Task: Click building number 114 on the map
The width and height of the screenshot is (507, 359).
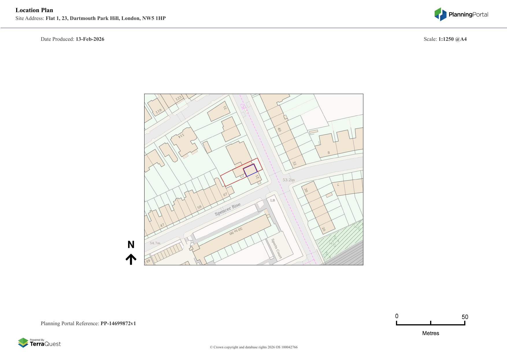Action: click(181, 136)
